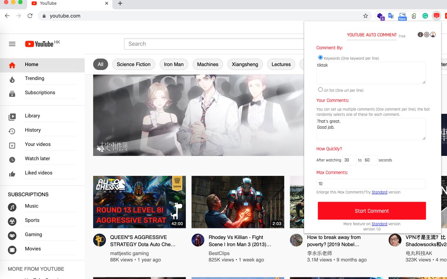Click the BestClips channel avatar
The width and height of the screenshot is (447, 279).
coord(198,240)
